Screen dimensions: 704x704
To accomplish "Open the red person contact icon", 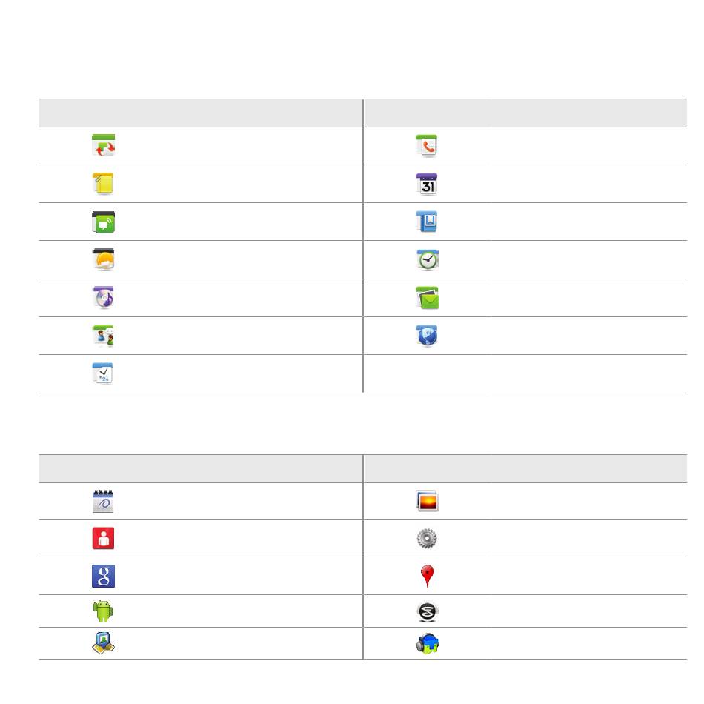I will click(x=103, y=538).
